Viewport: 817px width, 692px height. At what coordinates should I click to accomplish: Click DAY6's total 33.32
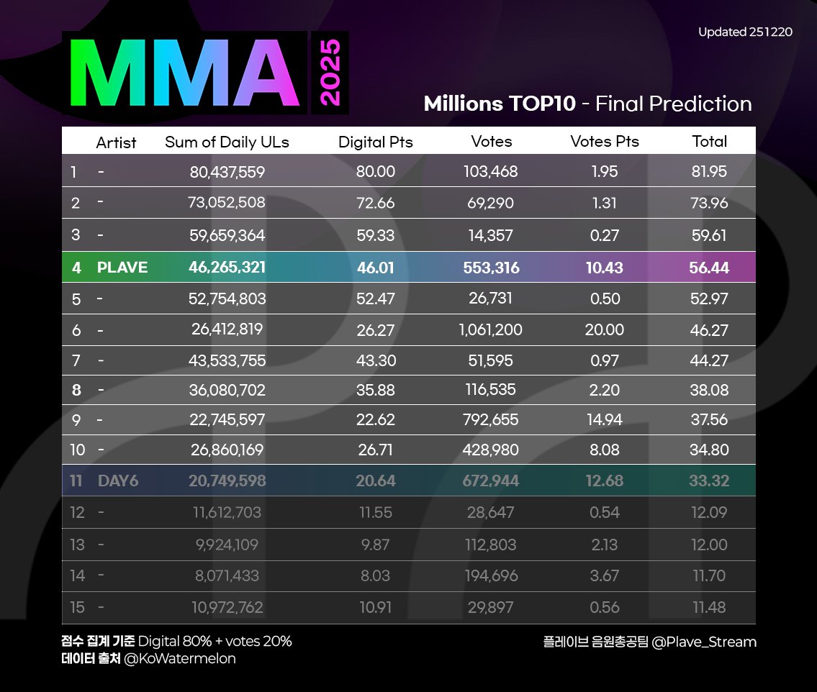pos(709,481)
